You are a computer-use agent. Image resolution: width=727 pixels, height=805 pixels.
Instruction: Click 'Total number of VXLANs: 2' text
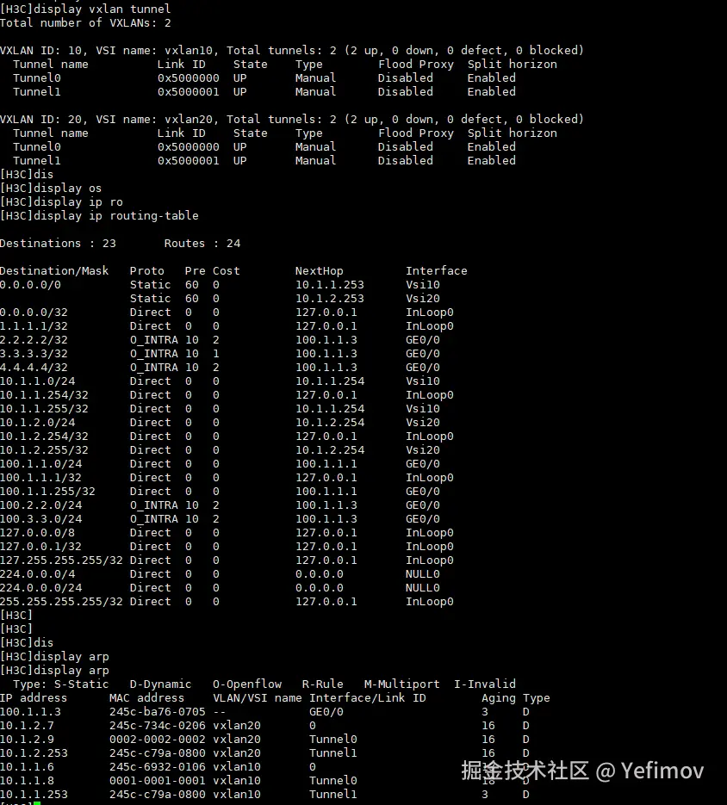click(85, 22)
